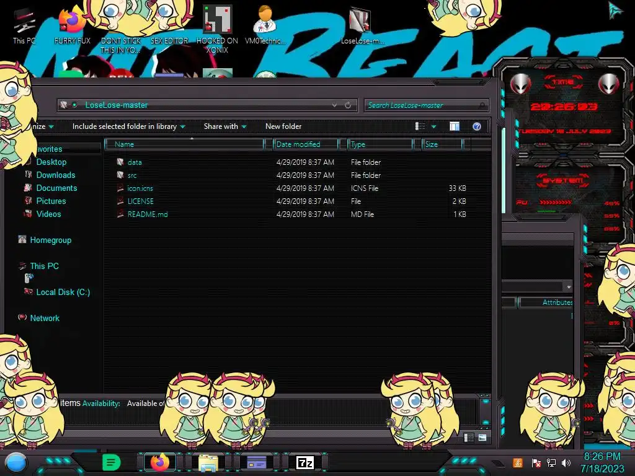Viewport: 635px width, 476px height.
Task: Toggle the preview pane icon
Action: coord(455,126)
